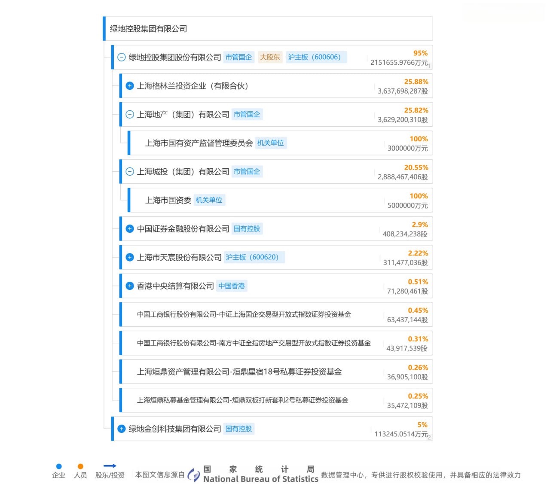Click share count 3,637,698,287股
550x484 pixels.
click(403, 91)
